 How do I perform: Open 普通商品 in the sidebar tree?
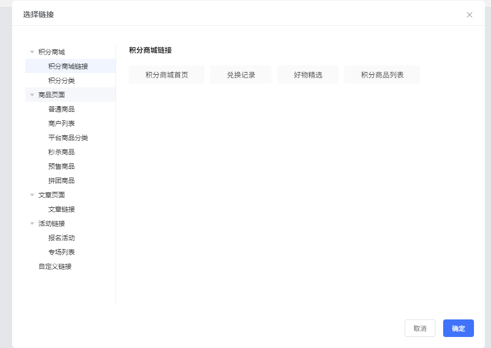(x=62, y=109)
